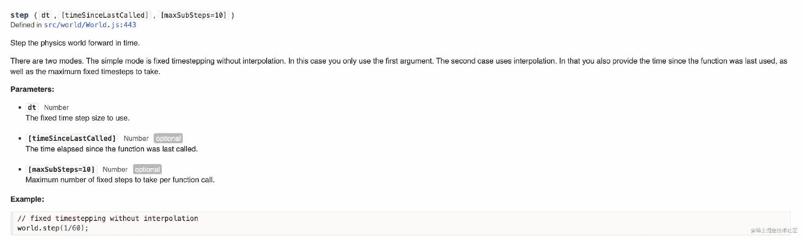Click [maxSubSteps=10] in the method signature
This screenshot has height=240, width=804.
coord(193,15)
